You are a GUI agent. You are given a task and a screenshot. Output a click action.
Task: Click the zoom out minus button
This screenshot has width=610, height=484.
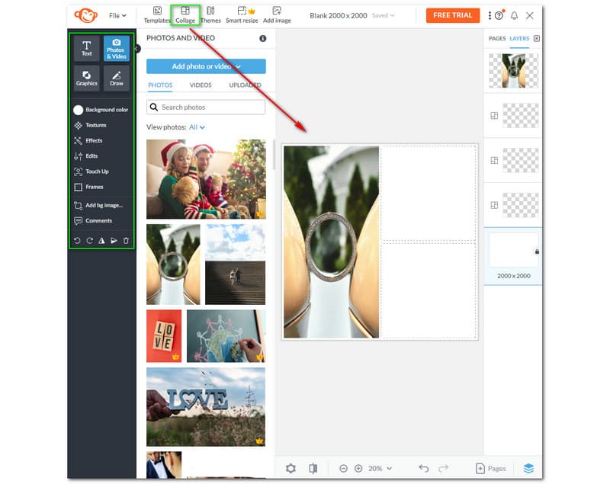click(343, 469)
